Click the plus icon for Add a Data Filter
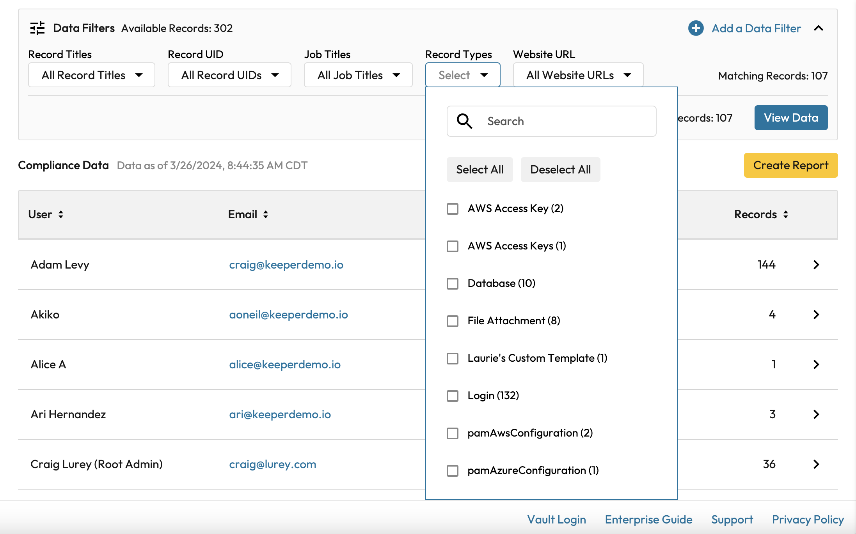Viewport: 856px width, 534px height. point(696,28)
